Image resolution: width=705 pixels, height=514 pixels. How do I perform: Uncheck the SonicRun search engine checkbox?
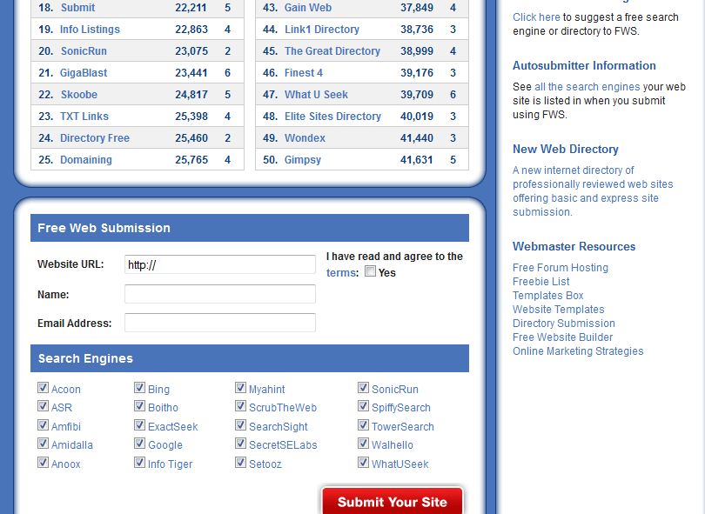[x=363, y=387]
